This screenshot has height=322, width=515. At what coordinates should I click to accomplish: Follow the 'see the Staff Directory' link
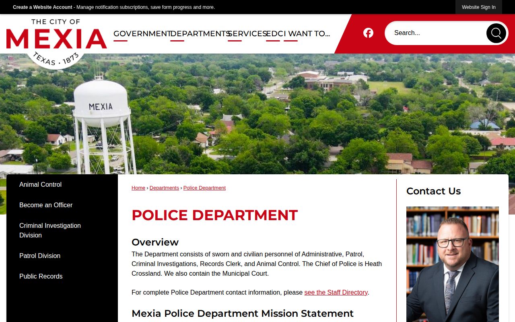336,293
